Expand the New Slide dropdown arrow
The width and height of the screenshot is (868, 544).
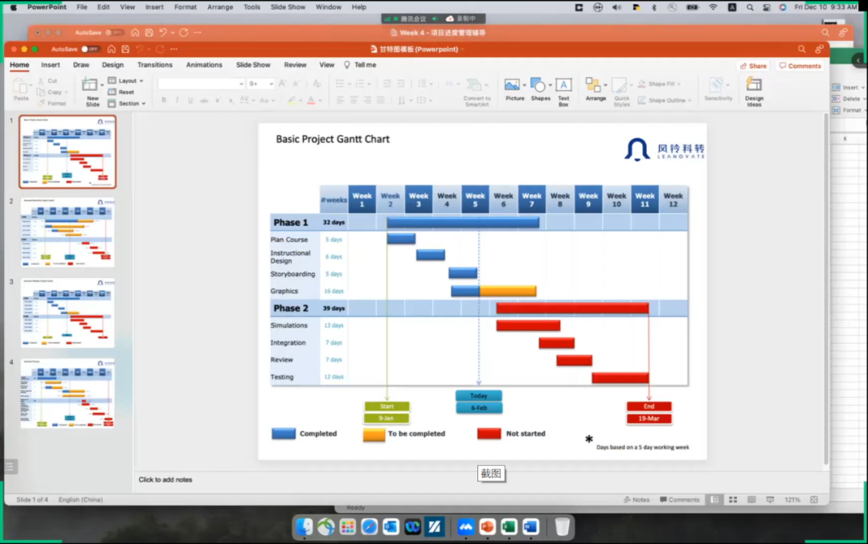(x=102, y=84)
